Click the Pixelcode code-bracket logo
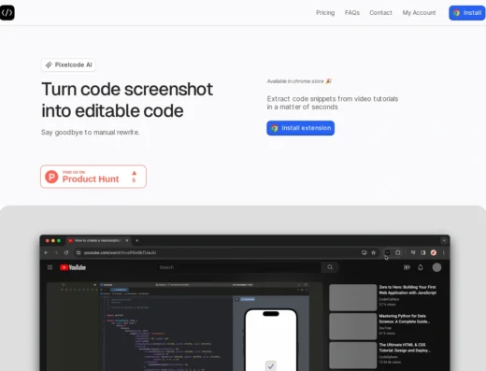This screenshot has height=371, width=486. coord(7,12)
